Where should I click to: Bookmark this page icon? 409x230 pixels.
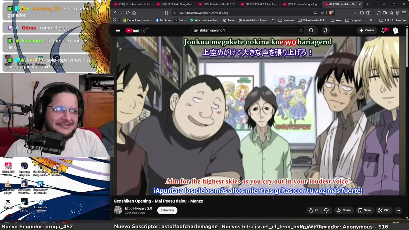(166, 13)
